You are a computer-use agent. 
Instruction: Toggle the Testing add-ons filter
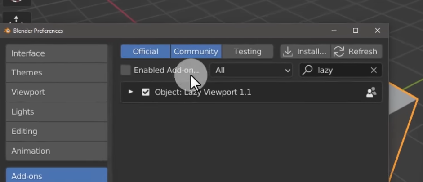click(x=247, y=52)
